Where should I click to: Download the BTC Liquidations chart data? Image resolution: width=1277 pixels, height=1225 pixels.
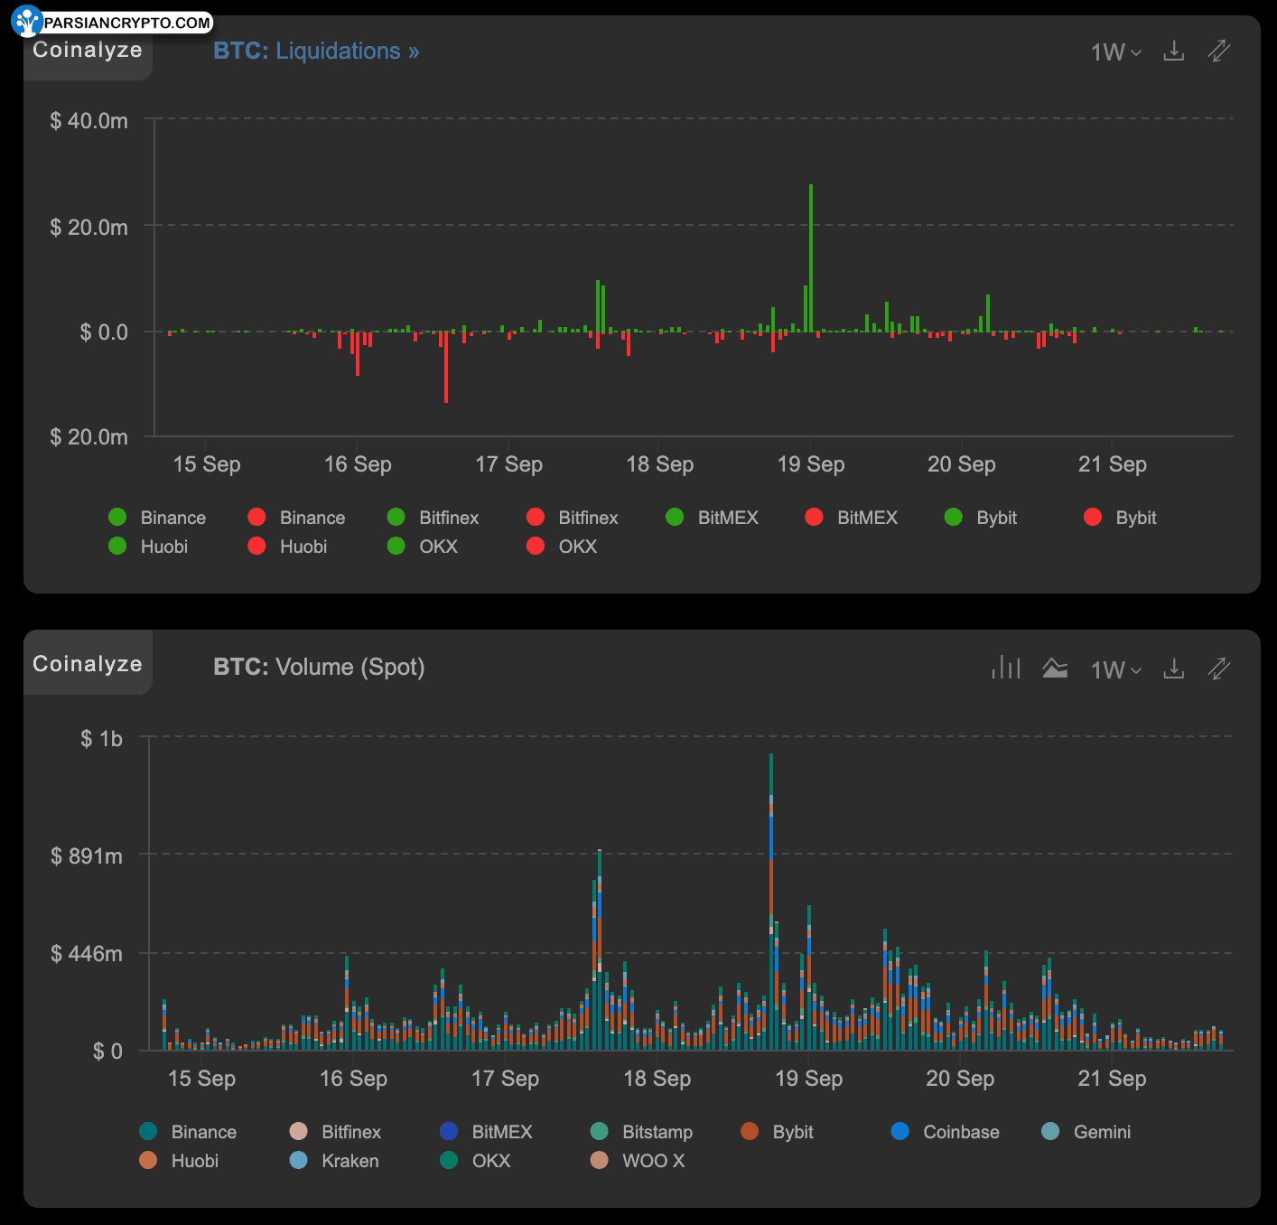[1173, 51]
